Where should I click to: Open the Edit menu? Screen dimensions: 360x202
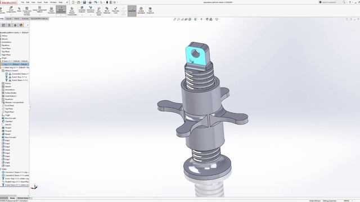(28, 2)
